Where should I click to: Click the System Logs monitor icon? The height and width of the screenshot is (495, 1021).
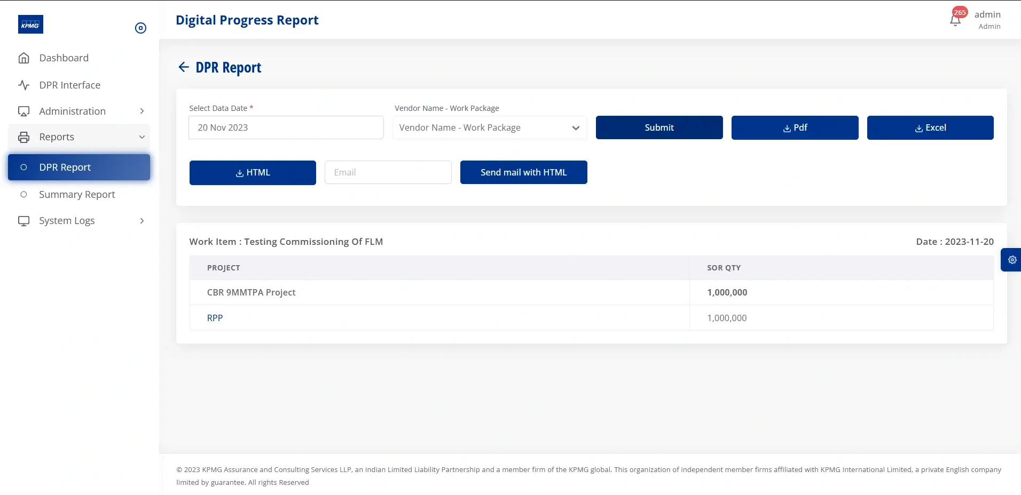(x=23, y=220)
